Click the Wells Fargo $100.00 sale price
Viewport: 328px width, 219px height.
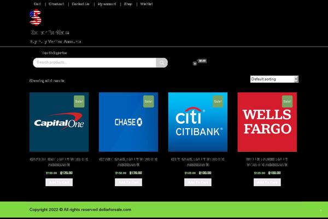click(x=274, y=173)
